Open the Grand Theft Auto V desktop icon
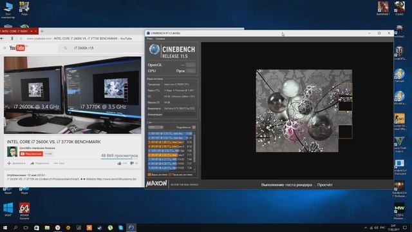Image resolution: width=412 pixels, height=232 pixels. (x=399, y=145)
